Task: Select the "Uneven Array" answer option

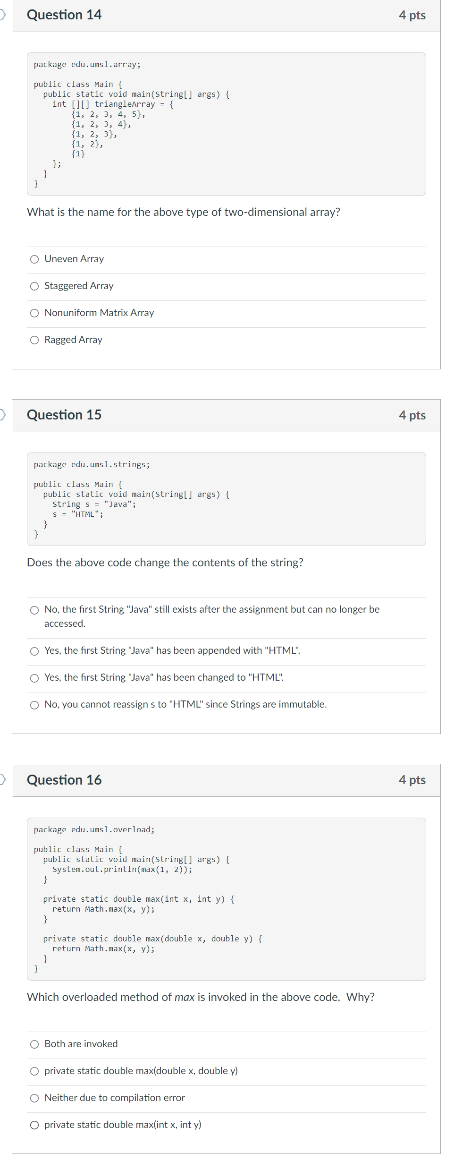Action: [x=34, y=259]
